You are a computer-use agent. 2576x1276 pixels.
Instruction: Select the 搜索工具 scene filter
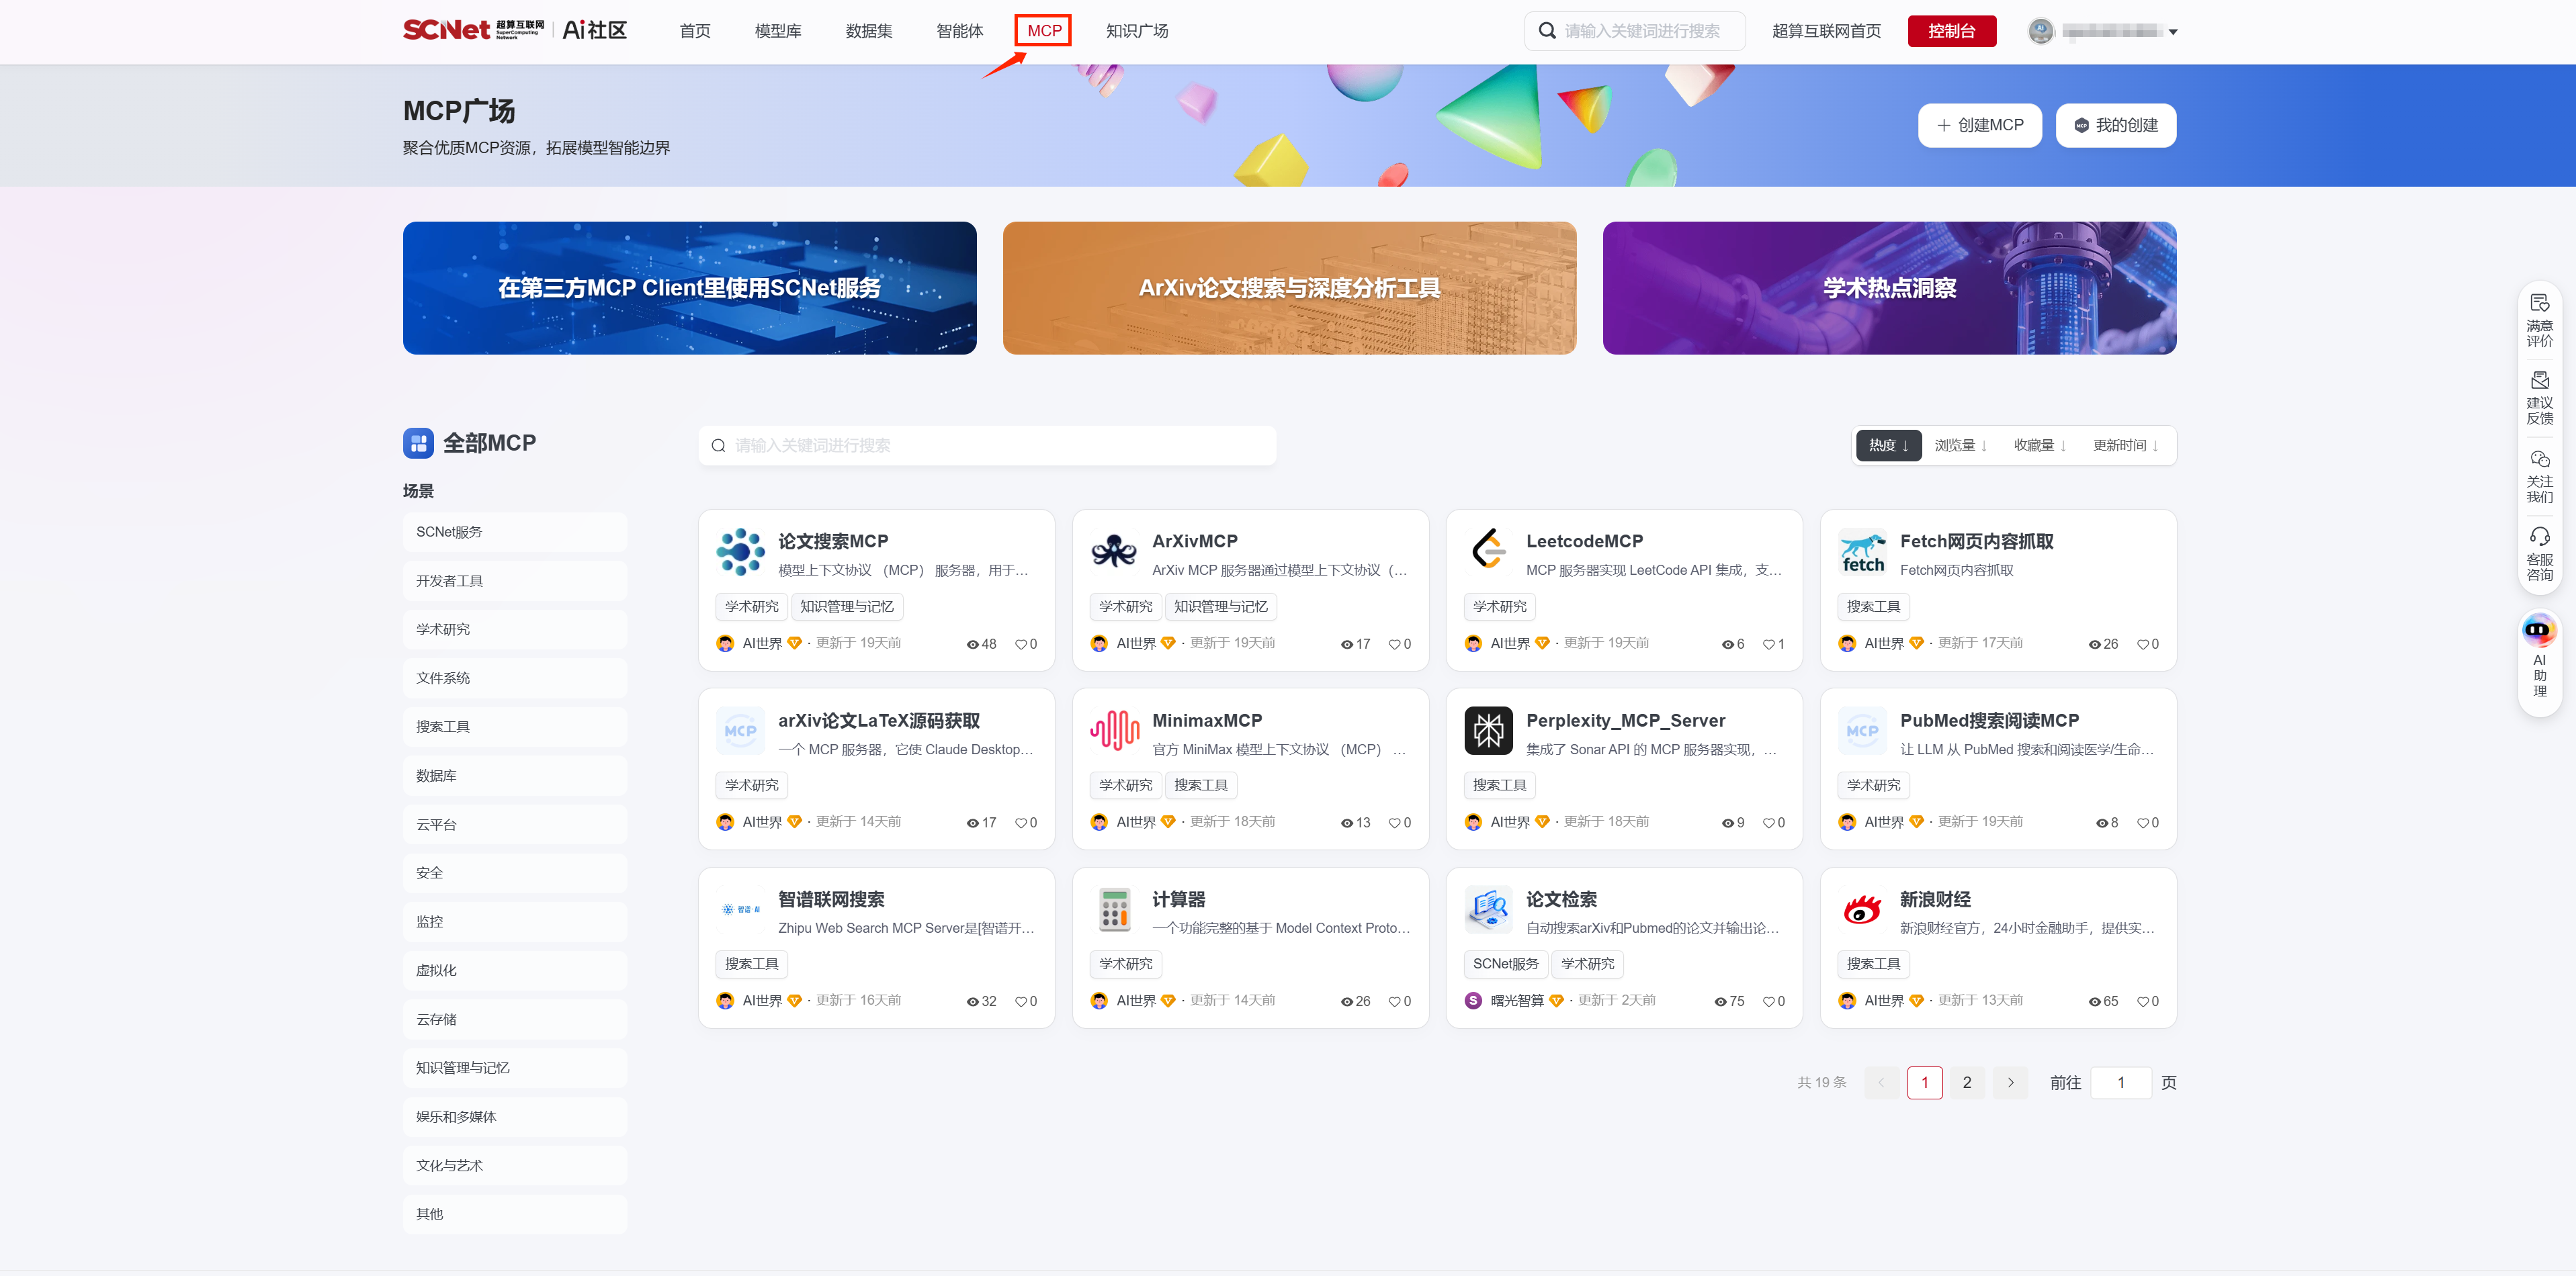[514, 727]
